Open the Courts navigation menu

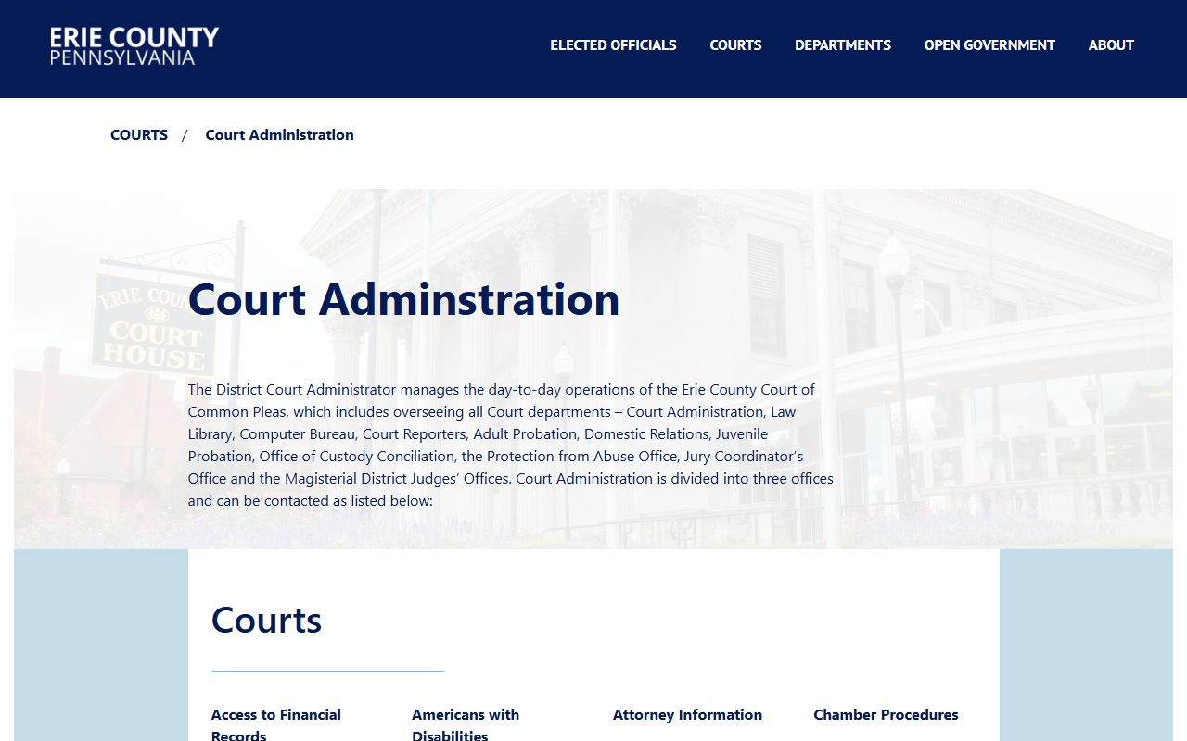(735, 44)
